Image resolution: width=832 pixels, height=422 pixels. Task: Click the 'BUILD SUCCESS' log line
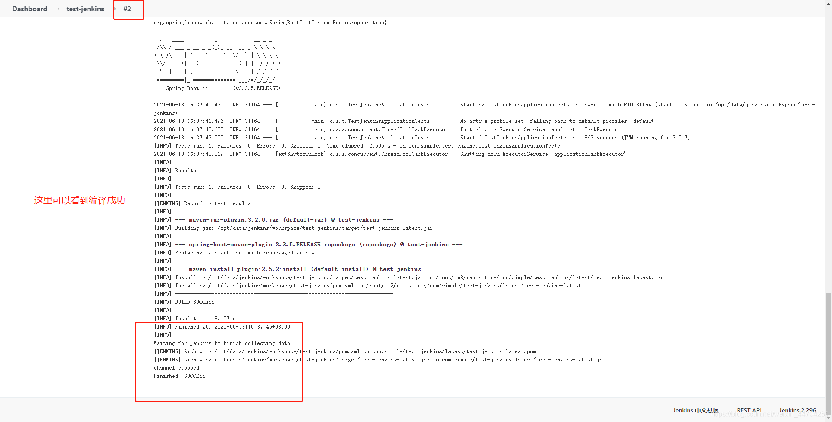point(184,302)
